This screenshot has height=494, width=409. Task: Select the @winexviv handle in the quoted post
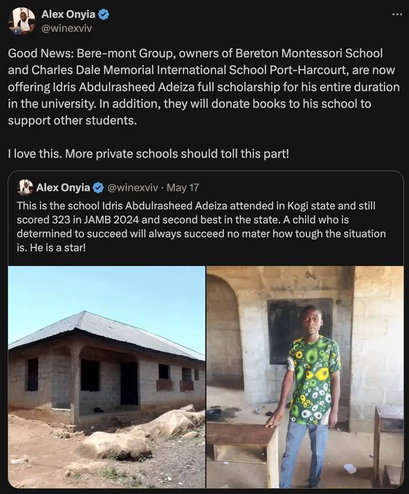pos(132,188)
